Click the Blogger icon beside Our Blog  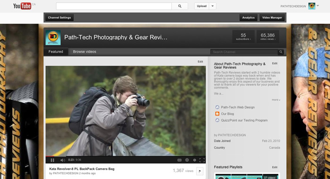[217, 114]
